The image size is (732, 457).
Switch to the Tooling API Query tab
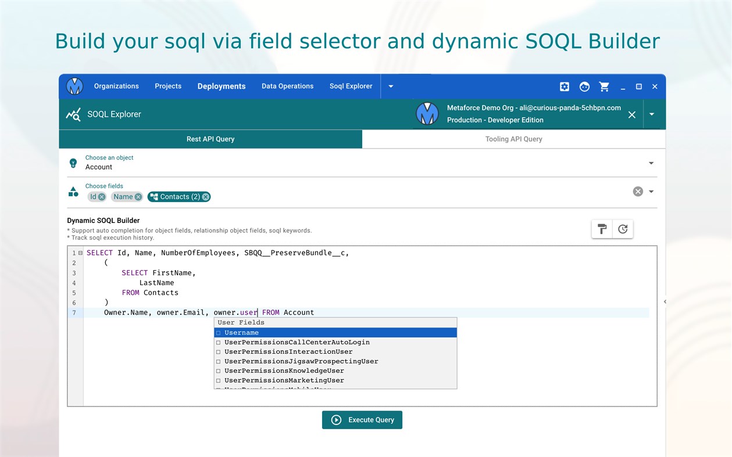tap(513, 139)
